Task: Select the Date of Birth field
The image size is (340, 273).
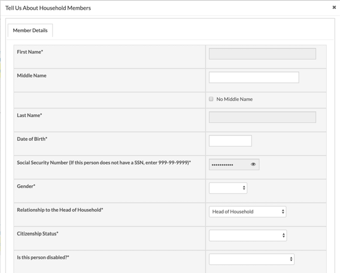Action: pos(230,141)
